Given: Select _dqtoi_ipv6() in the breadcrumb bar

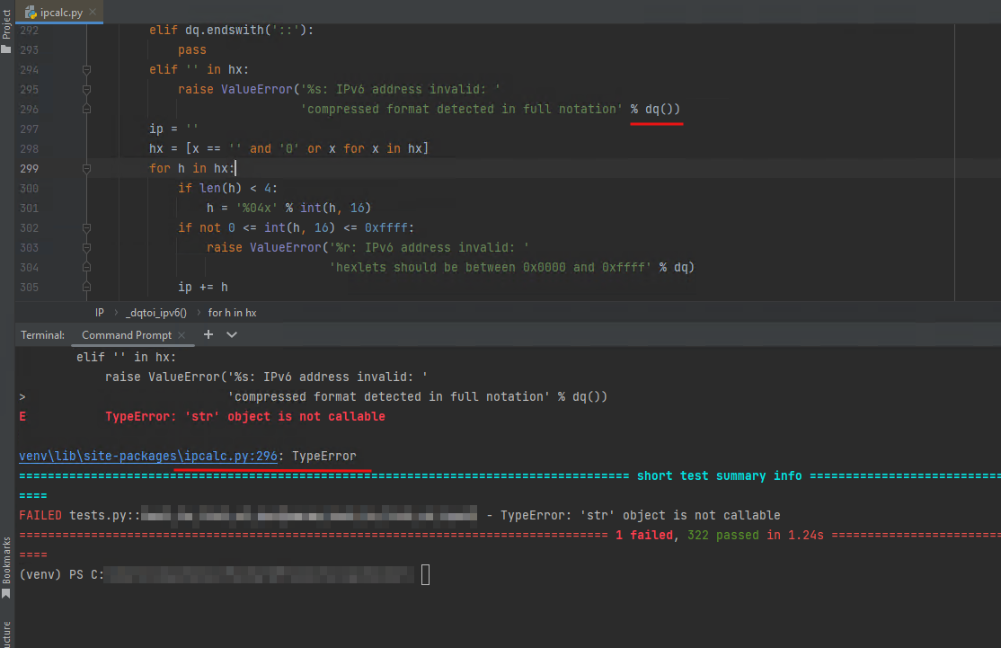Looking at the screenshot, I should [156, 313].
